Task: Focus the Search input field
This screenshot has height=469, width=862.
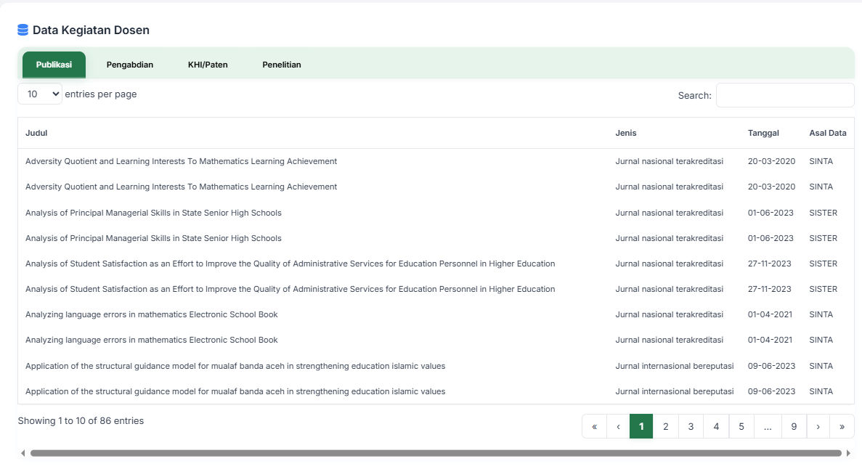Action: coord(785,95)
